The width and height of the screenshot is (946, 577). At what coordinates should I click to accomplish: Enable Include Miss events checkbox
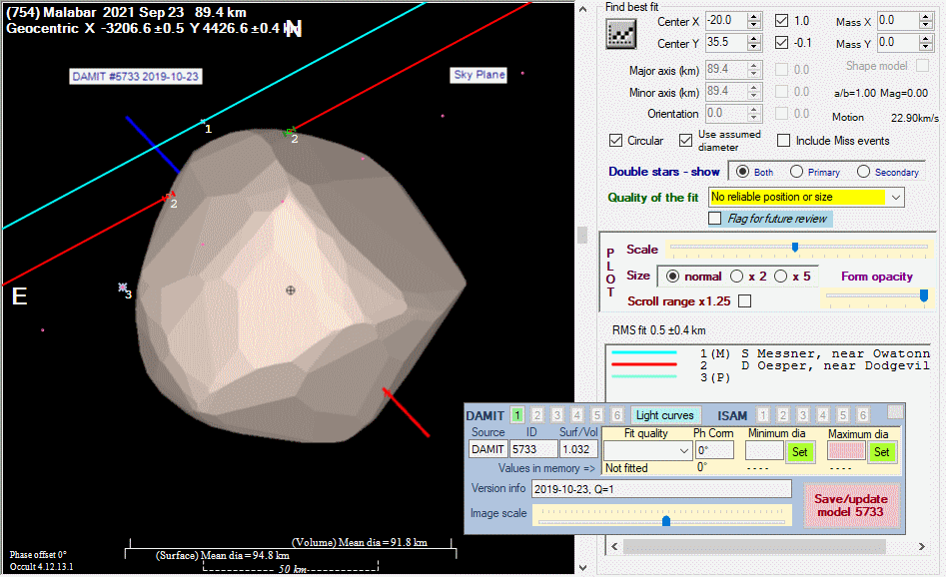point(785,141)
